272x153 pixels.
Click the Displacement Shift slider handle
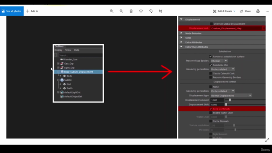pos(226,105)
